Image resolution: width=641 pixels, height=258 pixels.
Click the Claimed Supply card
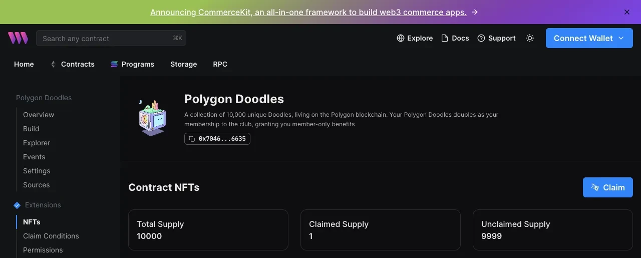[x=381, y=230]
